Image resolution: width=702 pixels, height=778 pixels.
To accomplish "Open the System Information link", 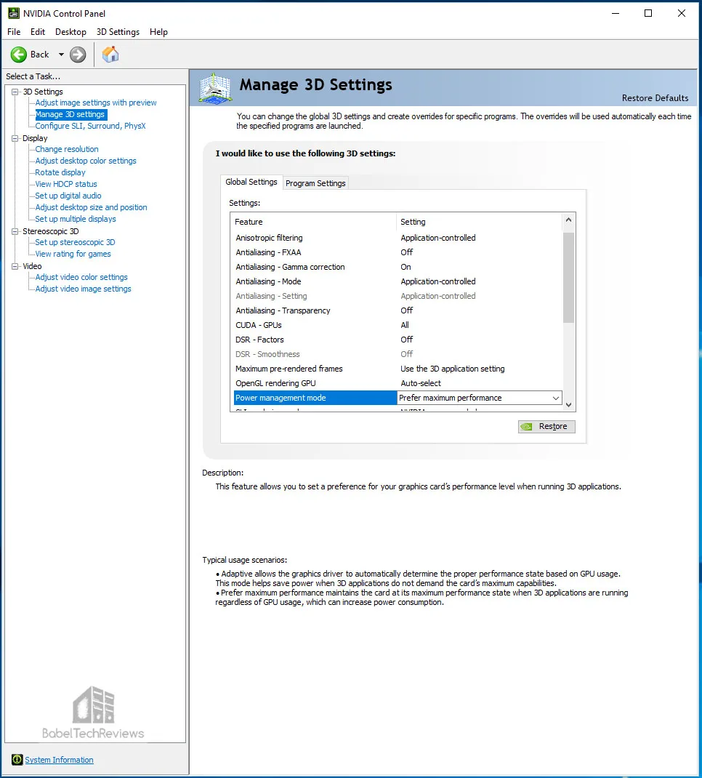I will click(x=59, y=760).
